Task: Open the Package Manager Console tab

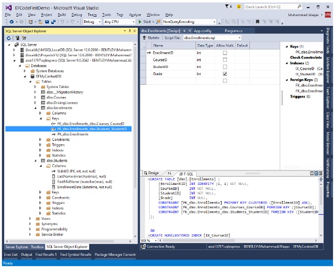Action: point(115,255)
